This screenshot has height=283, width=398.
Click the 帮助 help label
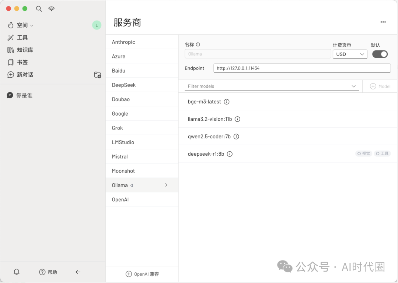pyautogui.click(x=52, y=272)
